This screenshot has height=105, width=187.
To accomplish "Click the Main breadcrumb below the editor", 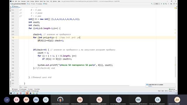I will pyautogui.click(x=21, y=87).
